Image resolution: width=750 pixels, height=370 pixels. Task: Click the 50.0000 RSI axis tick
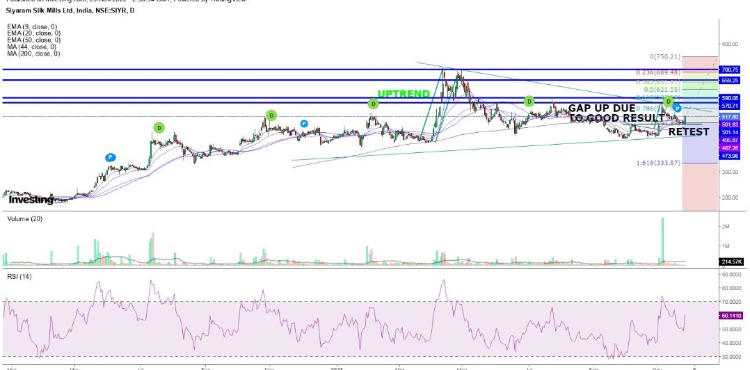tap(731, 329)
